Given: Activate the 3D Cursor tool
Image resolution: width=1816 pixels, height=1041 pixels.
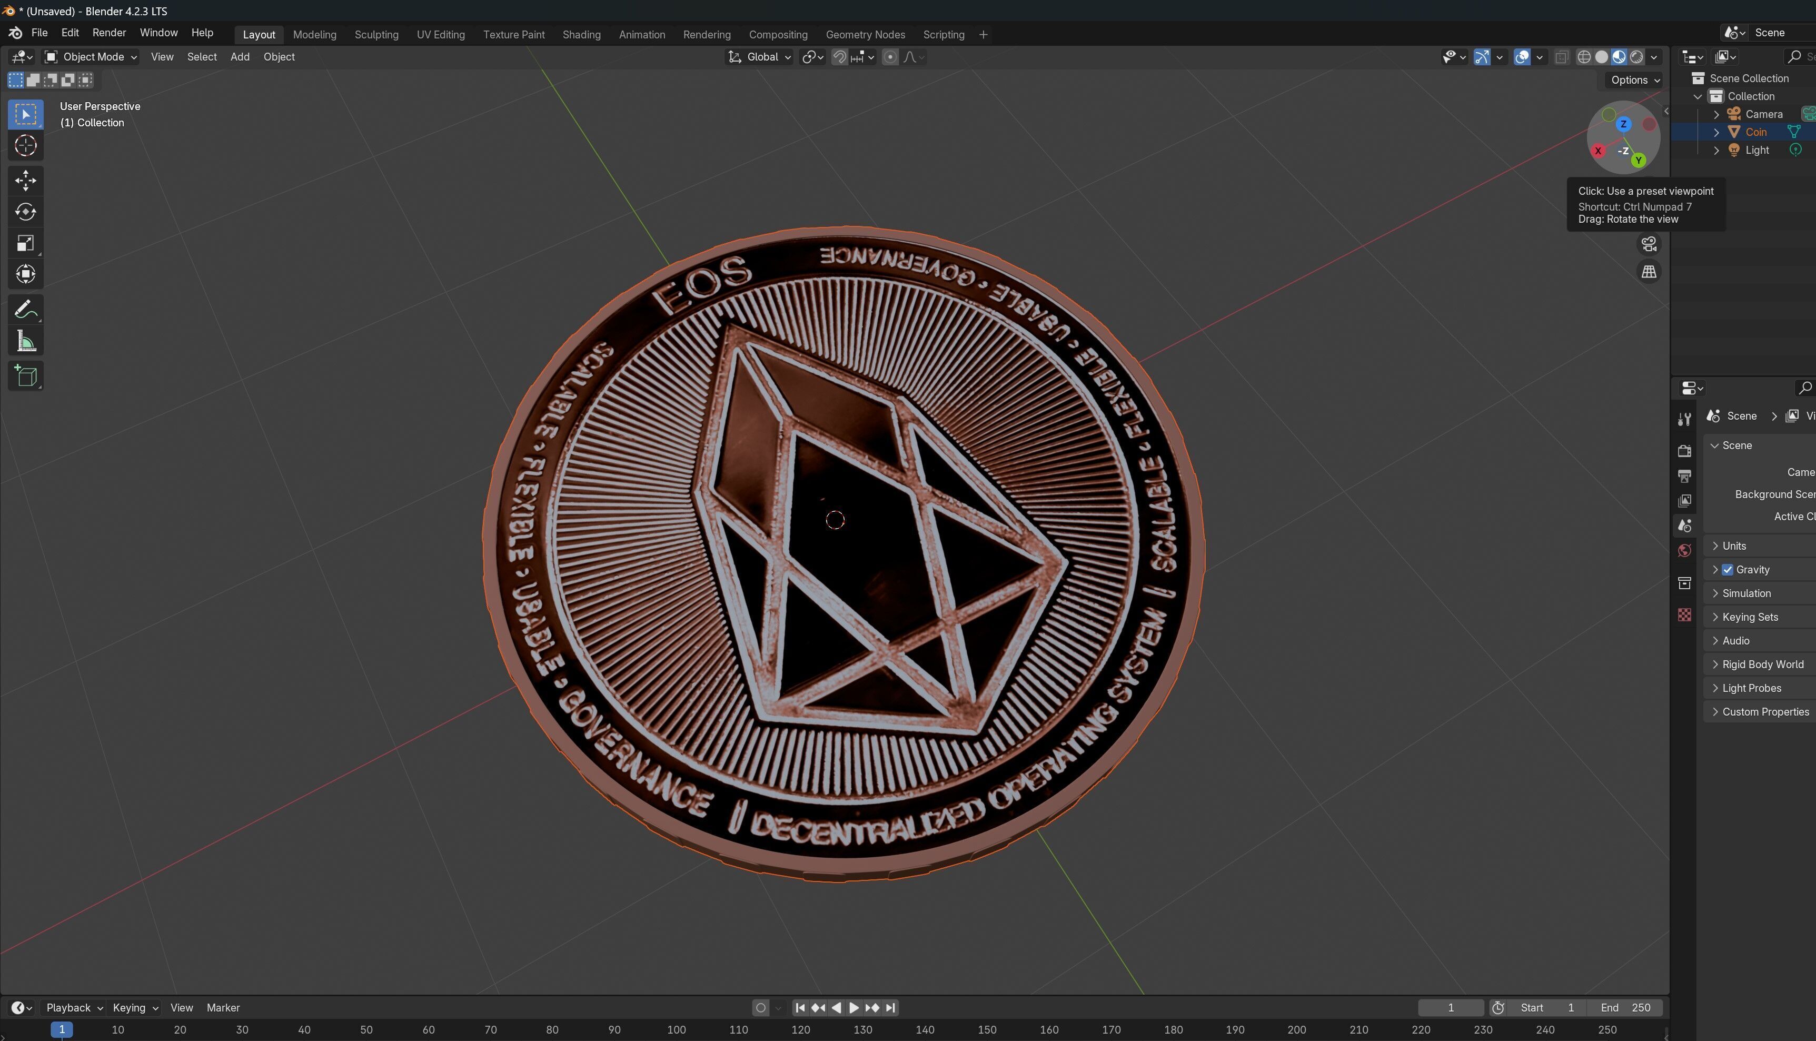Looking at the screenshot, I should coord(26,146).
